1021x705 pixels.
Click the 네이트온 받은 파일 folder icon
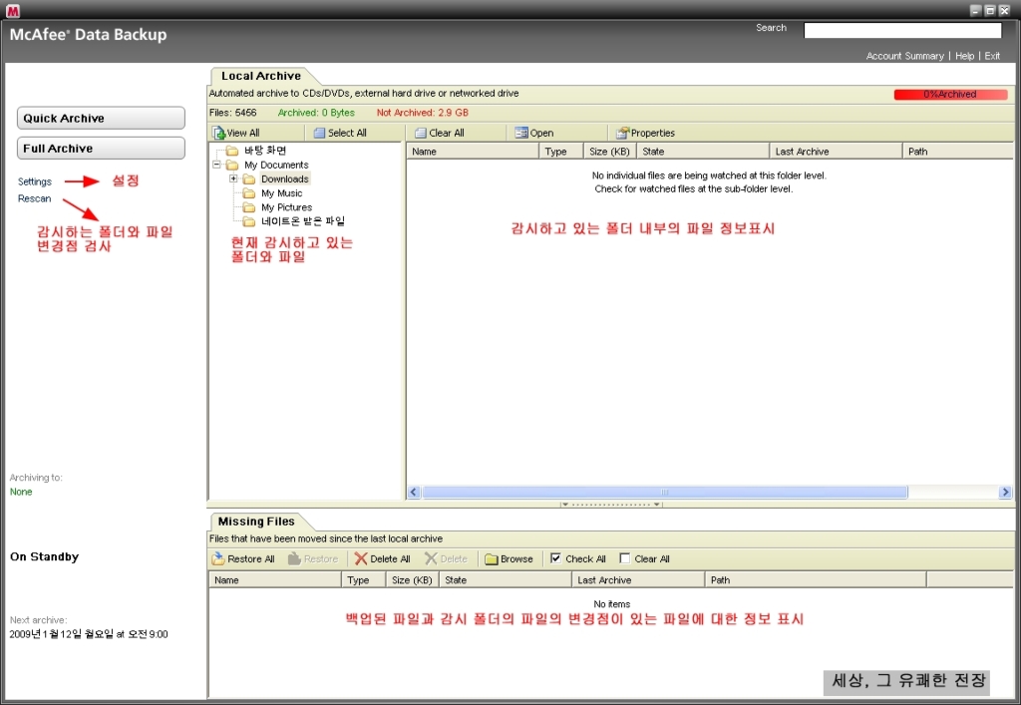[x=248, y=222]
